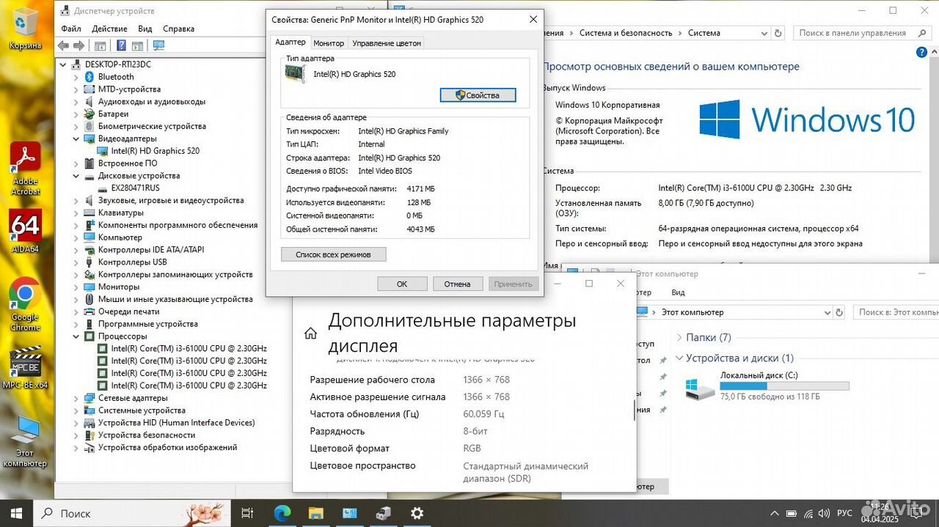Click the show/hide console tree toolbar icon

[100, 45]
